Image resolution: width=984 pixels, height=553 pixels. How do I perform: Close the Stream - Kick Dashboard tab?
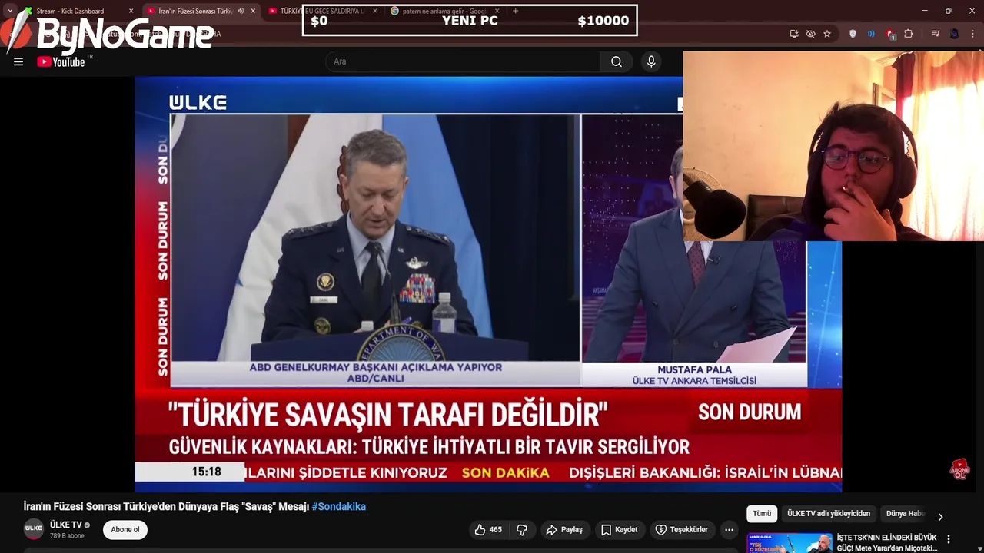tap(131, 11)
